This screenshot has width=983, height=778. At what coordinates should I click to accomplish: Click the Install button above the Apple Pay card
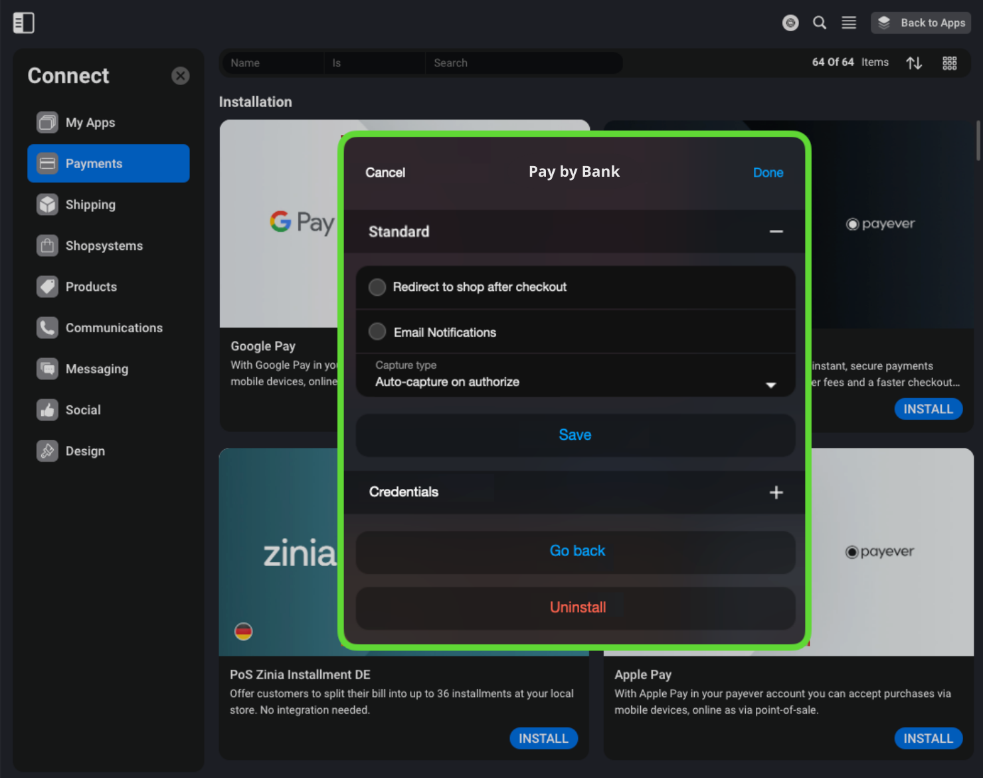(x=928, y=409)
